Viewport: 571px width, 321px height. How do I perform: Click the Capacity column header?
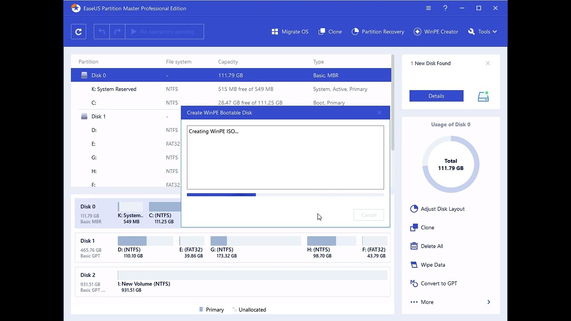click(x=228, y=62)
